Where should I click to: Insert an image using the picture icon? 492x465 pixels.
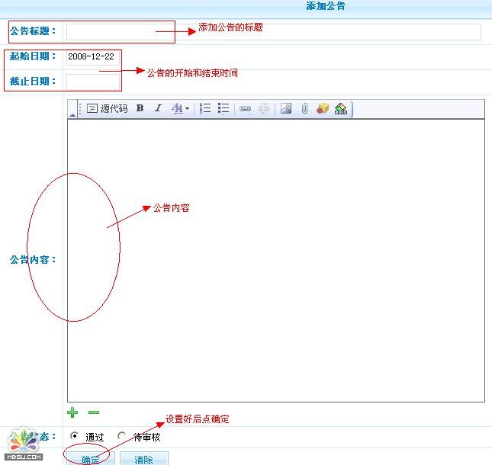pyautogui.click(x=286, y=109)
